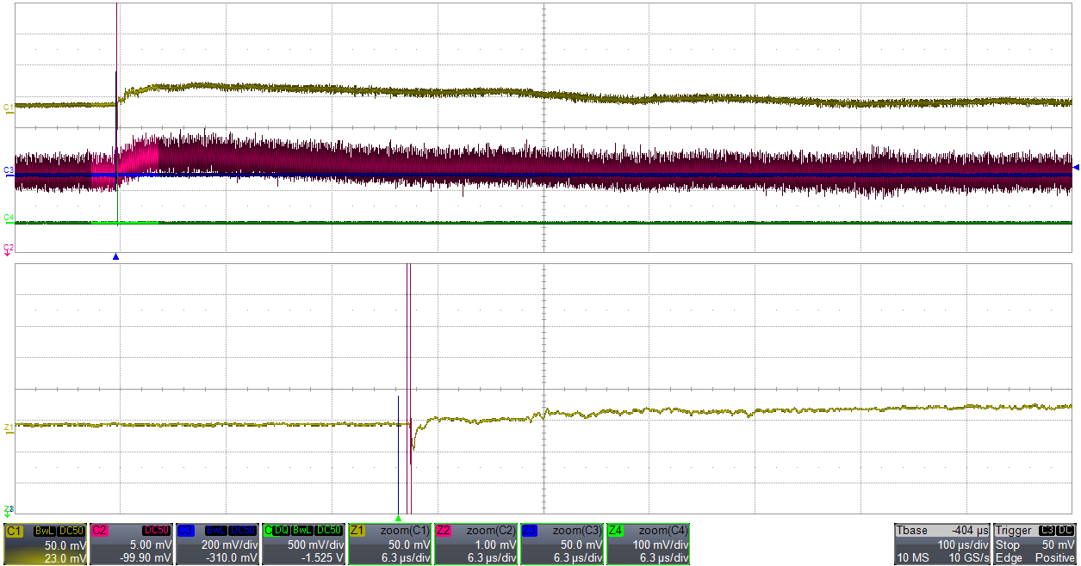Click the Edge trigger type text
The height and width of the screenshot is (566, 1081).
1008,558
